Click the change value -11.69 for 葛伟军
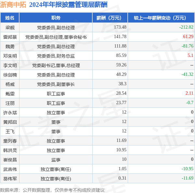The width and height of the screenshot is (195, 193). (x=188, y=178)
